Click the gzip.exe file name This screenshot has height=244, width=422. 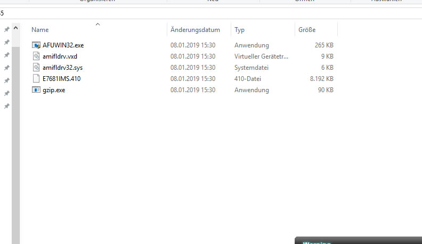tap(54, 90)
